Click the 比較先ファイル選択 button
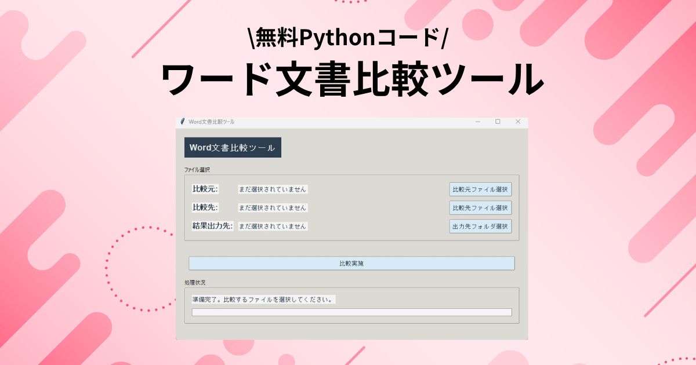The image size is (696, 365). click(480, 207)
